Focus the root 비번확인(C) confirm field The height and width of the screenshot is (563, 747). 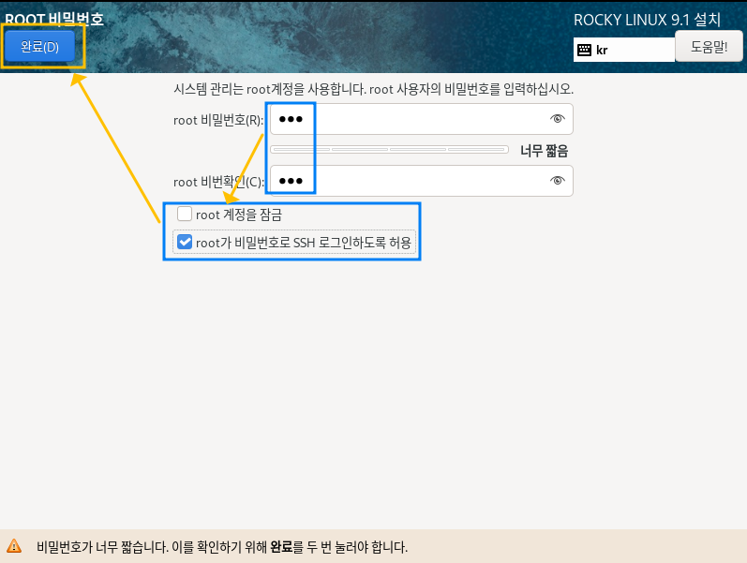coord(421,181)
